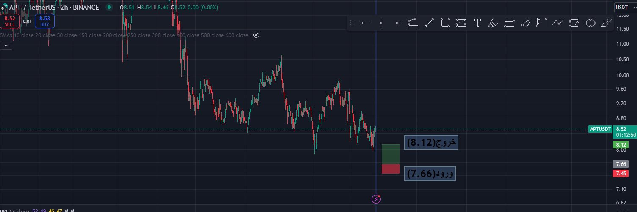Screen dimensions: 637x212
Task: Click the 8.53 BUY button
Action: [x=44, y=21]
